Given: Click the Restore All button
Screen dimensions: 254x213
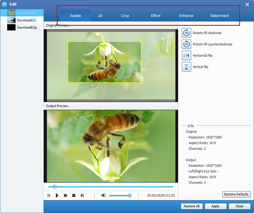Looking at the screenshot, I should pyautogui.click(x=192, y=206).
